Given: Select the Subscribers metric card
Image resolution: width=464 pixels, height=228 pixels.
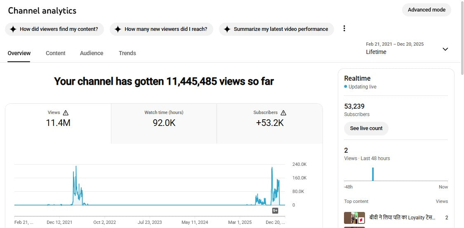Looking at the screenshot, I should [269, 123].
